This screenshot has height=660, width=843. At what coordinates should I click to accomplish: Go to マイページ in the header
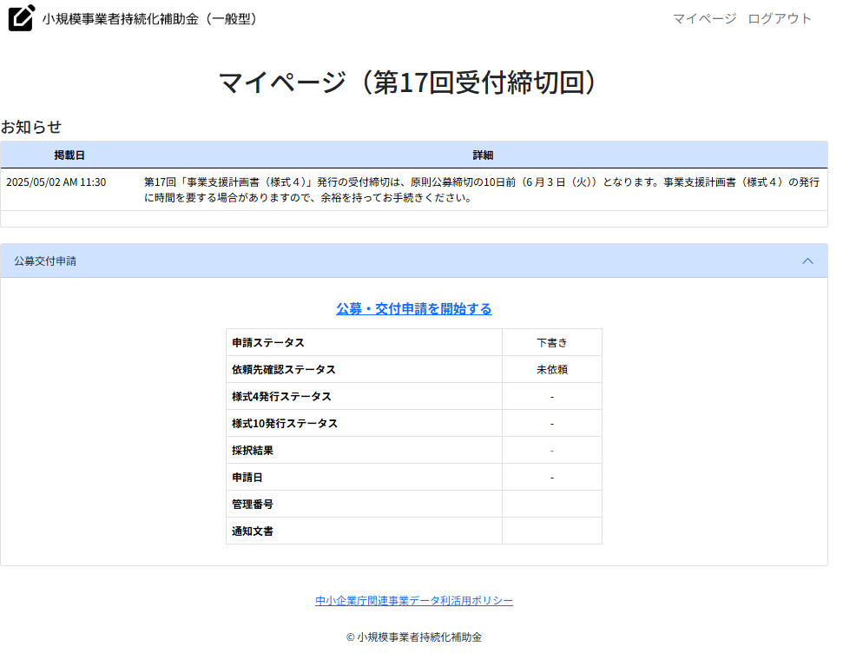[x=704, y=19]
